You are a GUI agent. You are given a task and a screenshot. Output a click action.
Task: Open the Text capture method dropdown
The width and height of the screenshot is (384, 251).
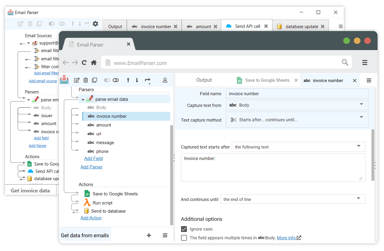pos(297,119)
